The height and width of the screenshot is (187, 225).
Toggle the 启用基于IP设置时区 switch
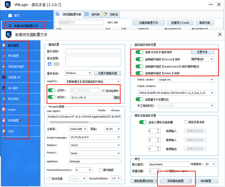[x=139, y=99]
